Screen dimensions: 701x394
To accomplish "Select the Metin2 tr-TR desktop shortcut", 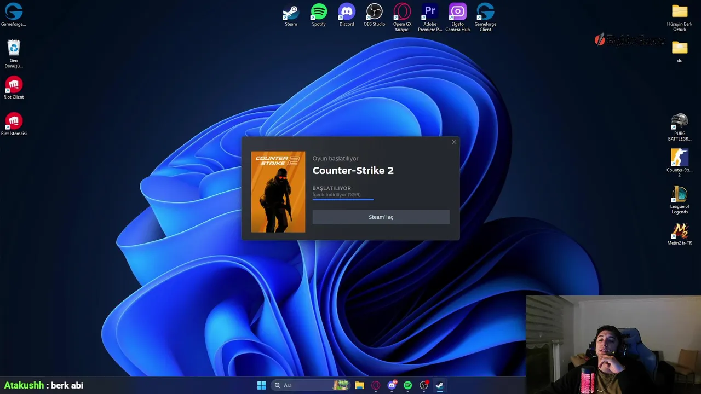I will pyautogui.click(x=680, y=234).
